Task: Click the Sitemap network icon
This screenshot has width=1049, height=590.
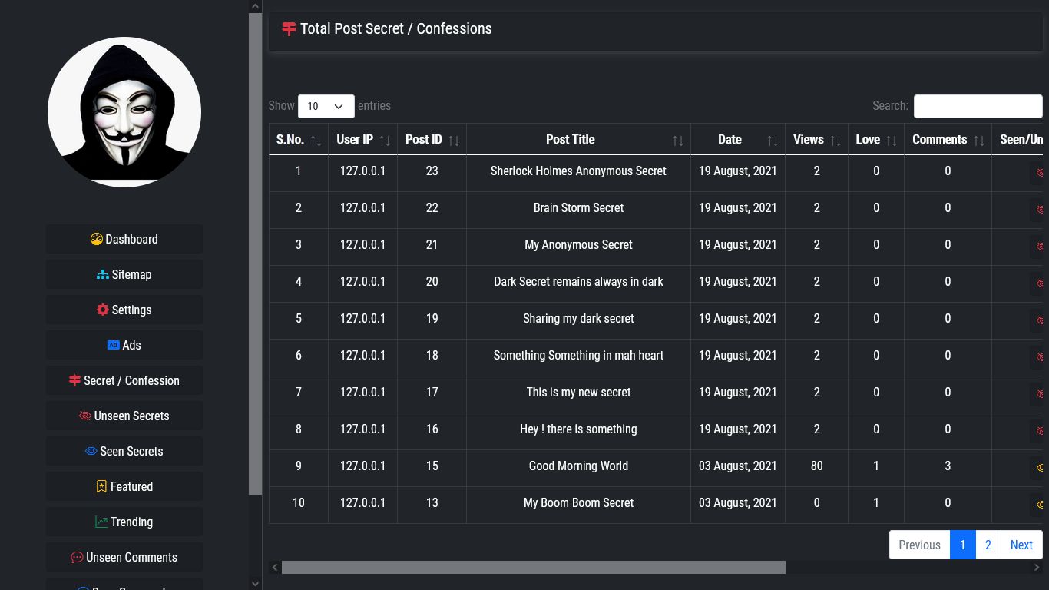Action: 103,274
